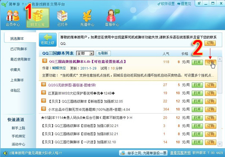Viewport: 225px width, 157px height.
Task: Click script 【旧地图】加强B版32.21
Action: pyautogui.click(x=80, y=134)
